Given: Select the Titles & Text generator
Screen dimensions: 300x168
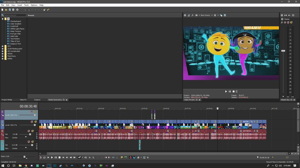Looking at the screenshot, I should (15, 41).
